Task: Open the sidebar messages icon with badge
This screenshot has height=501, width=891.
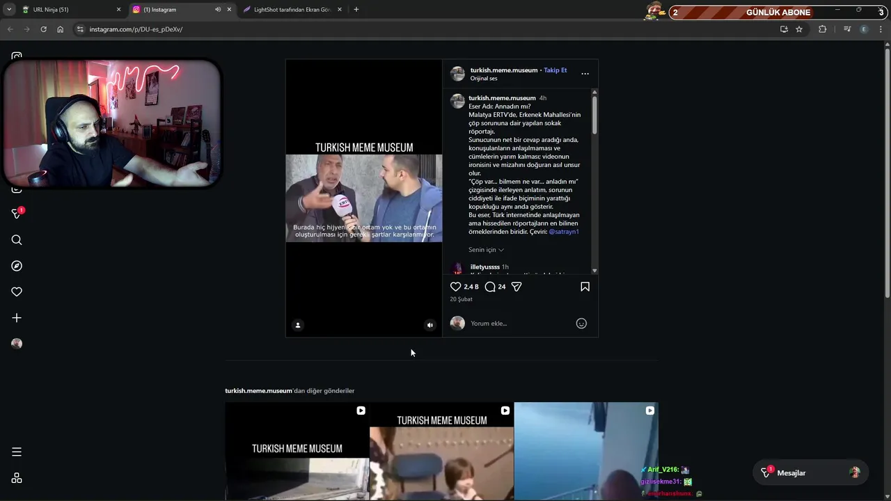Action: coord(17,213)
